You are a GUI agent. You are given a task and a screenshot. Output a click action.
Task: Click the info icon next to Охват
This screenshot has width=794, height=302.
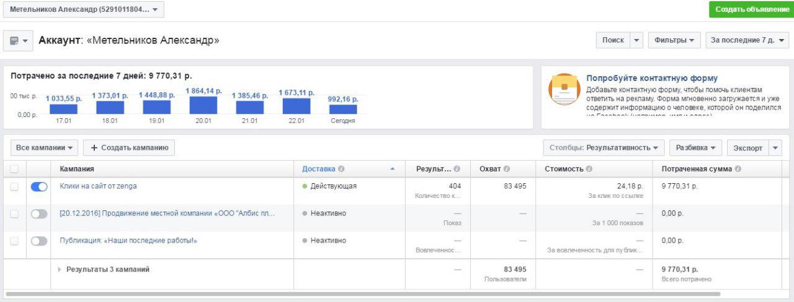click(507, 169)
